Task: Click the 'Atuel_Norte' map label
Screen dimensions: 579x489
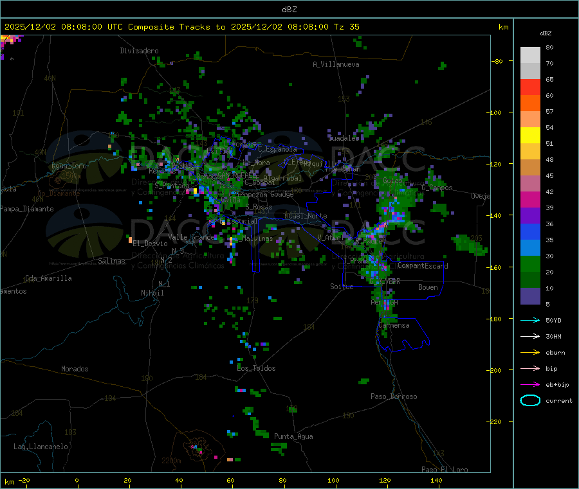Action: click(x=306, y=216)
